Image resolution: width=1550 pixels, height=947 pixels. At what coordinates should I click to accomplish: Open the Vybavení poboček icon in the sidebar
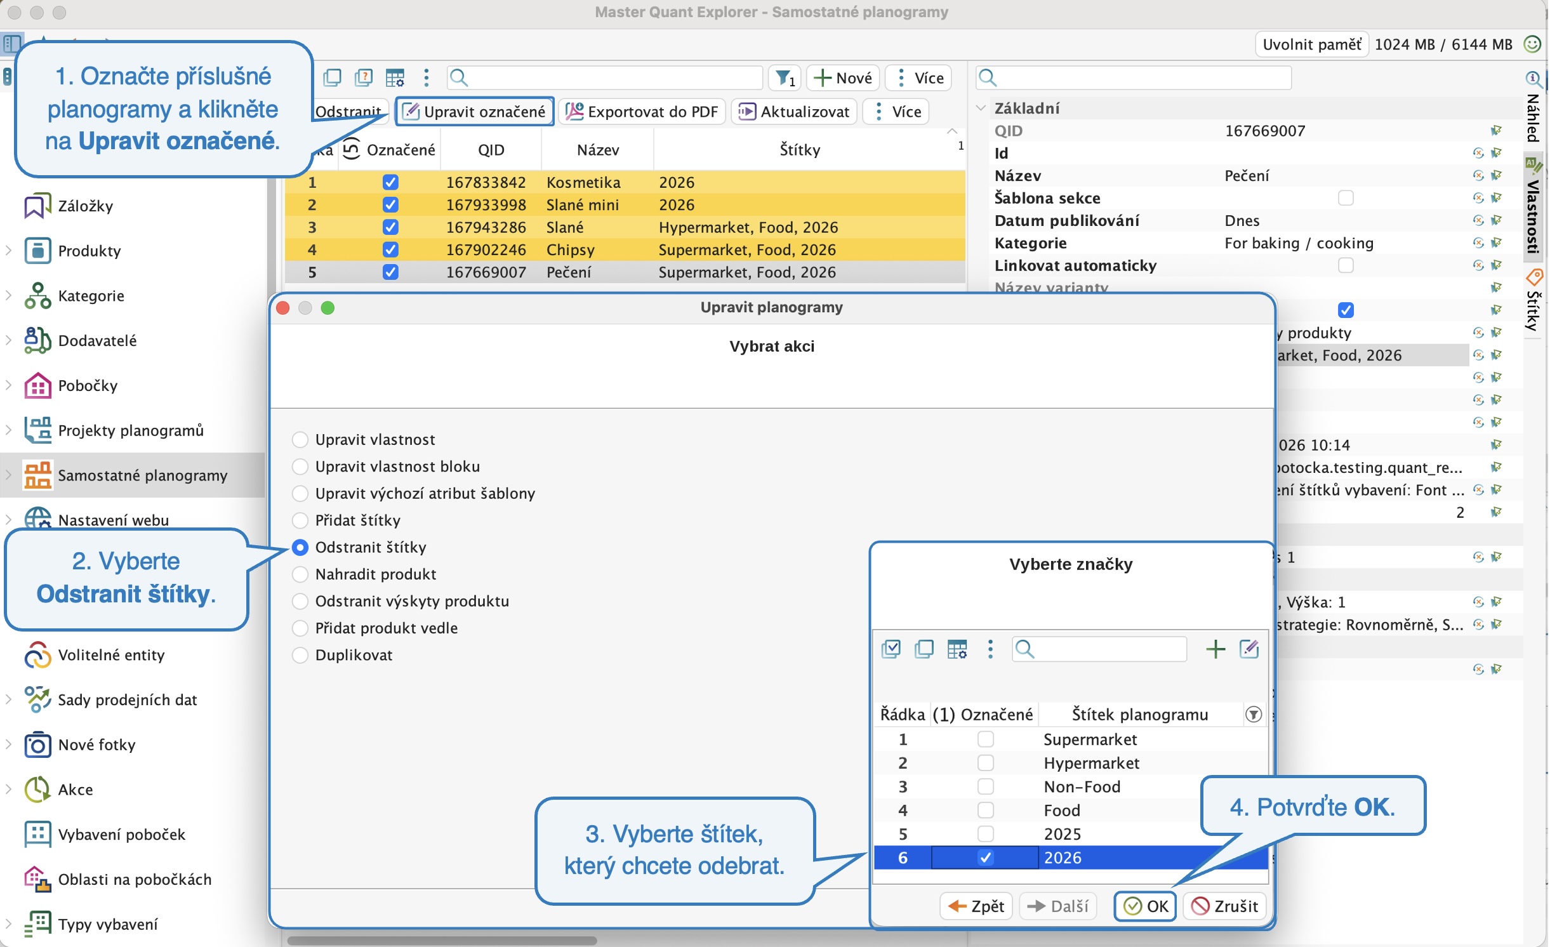(37, 834)
